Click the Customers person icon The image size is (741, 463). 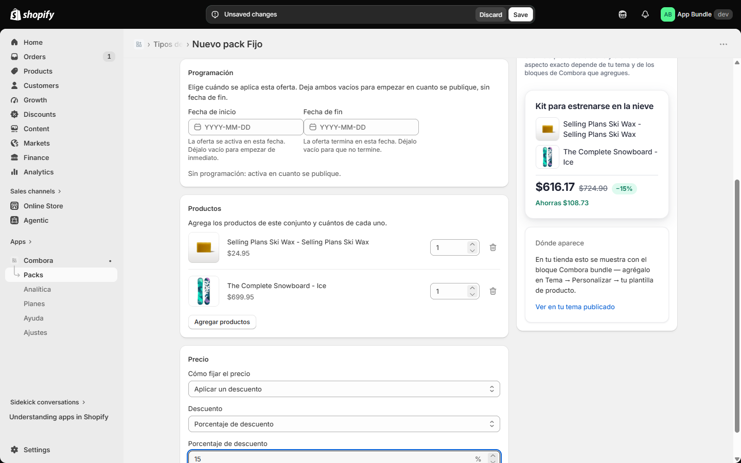coord(14,85)
